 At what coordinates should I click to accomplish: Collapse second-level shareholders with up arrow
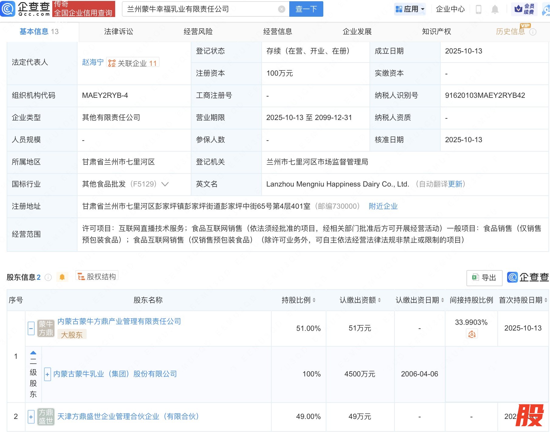click(33, 353)
